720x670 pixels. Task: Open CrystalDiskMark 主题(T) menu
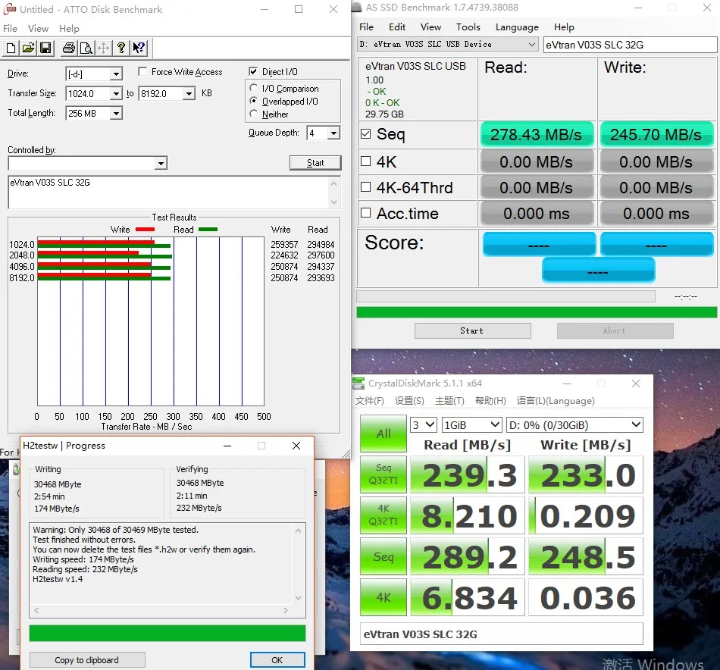[x=449, y=401]
